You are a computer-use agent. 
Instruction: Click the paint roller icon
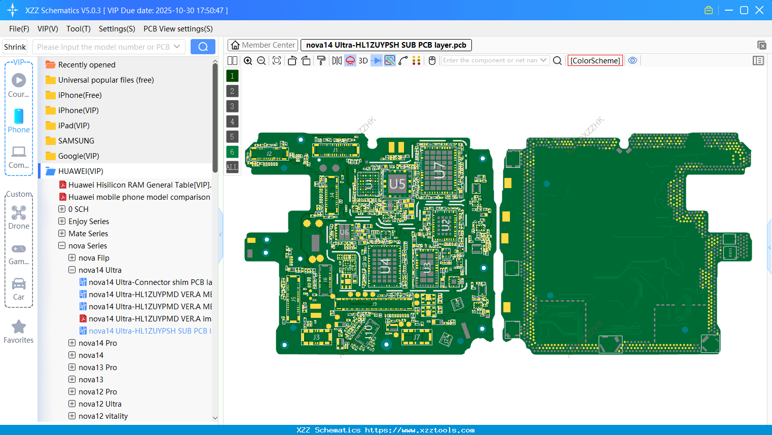321,61
